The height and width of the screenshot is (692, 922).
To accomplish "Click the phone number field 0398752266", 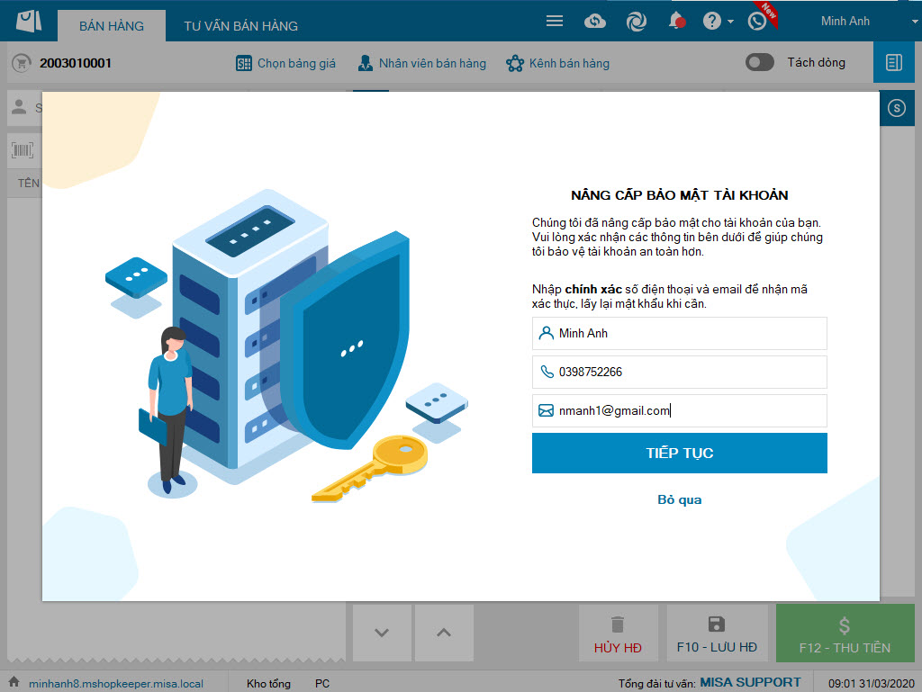I will point(679,372).
